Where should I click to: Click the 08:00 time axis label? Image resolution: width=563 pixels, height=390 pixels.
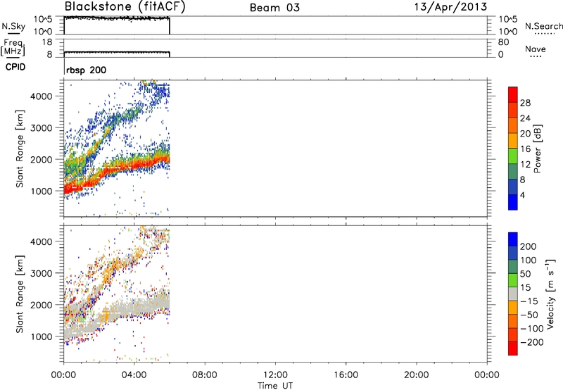(x=205, y=375)
